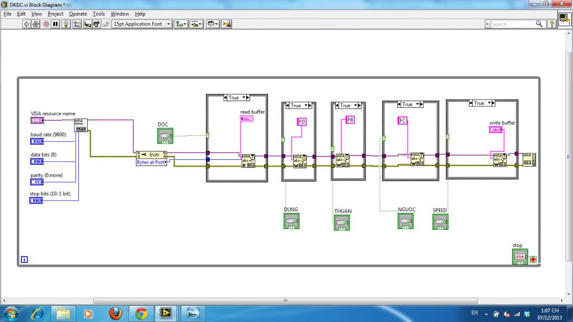Select the parity terminal
Image resolution: width=573 pixels, height=322 pixels.
pos(37,182)
